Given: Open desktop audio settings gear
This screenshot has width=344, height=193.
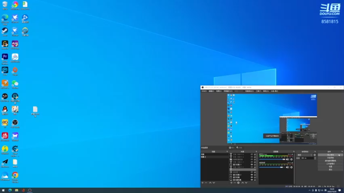Looking at the screenshot, I should (x=292, y=167).
